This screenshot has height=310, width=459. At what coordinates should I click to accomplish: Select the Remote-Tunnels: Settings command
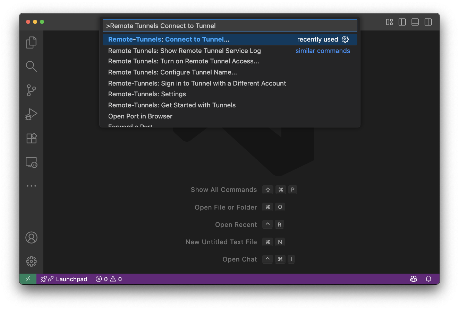[147, 94]
